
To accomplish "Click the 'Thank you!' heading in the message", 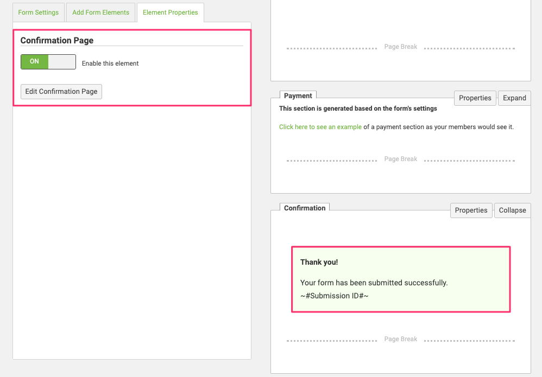I will coord(319,263).
